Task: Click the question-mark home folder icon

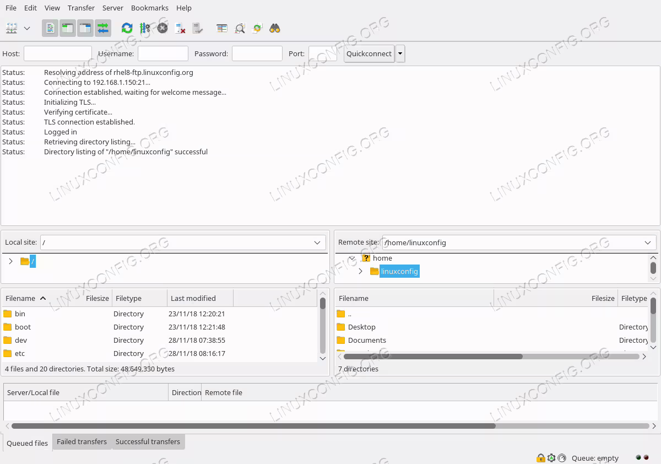Action: (366, 258)
